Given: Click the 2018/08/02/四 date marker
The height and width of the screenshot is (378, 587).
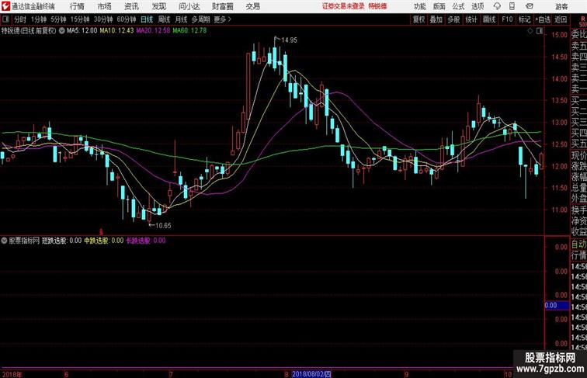Looking at the screenshot, I should click(311, 374).
